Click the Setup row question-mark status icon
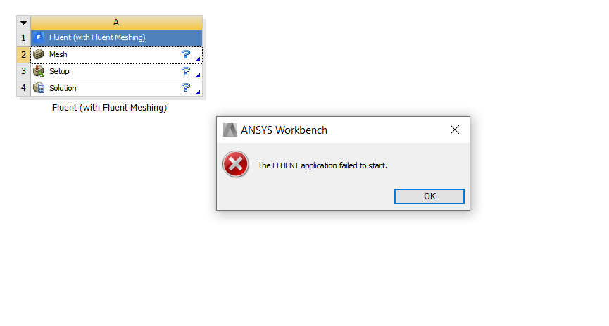 click(186, 71)
